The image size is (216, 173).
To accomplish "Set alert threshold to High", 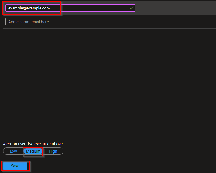I will pyautogui.click(x=53, y=151).
